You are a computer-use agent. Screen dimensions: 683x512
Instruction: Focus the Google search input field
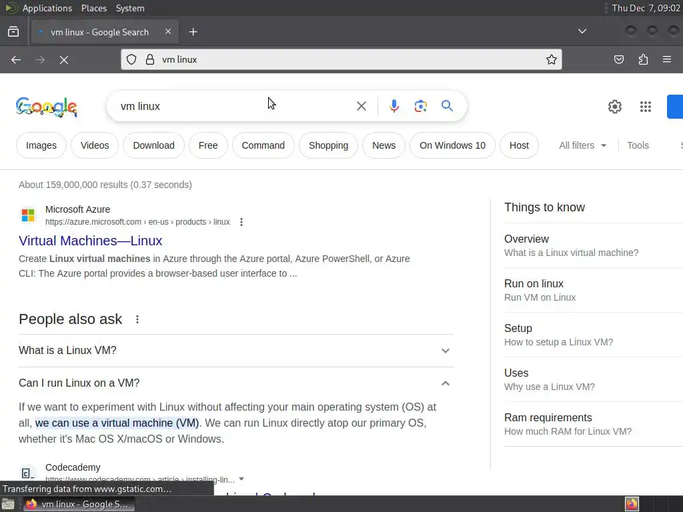click(235, 106)
